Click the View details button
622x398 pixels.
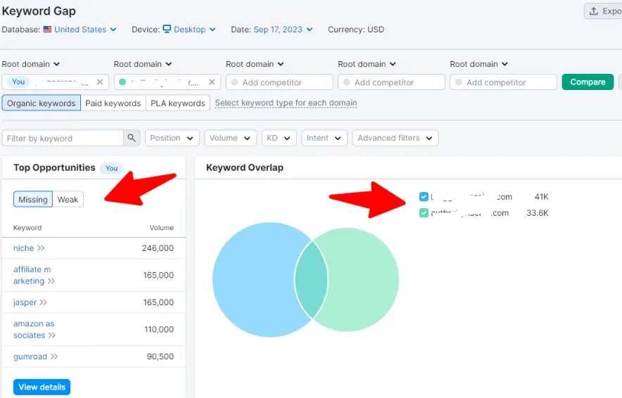pos(42,387)
